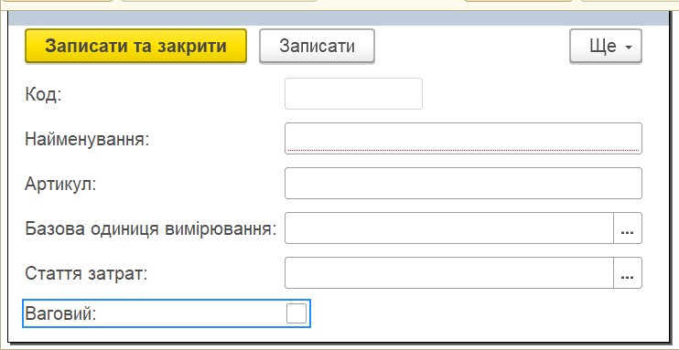Image resolution: width=679 pixels, height=350 pixels.
Task: Toggle the 'Ваговий' checkbox
Action: pyautogui.click(x=296, y=313)
